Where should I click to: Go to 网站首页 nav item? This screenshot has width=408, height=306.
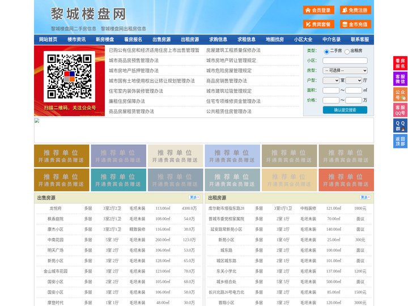48,40
